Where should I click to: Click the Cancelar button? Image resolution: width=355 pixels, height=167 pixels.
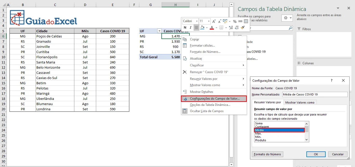tap(338, 154)
